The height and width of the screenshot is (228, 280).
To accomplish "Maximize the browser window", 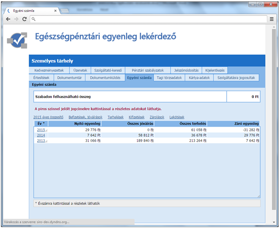I will coord(260,4).
